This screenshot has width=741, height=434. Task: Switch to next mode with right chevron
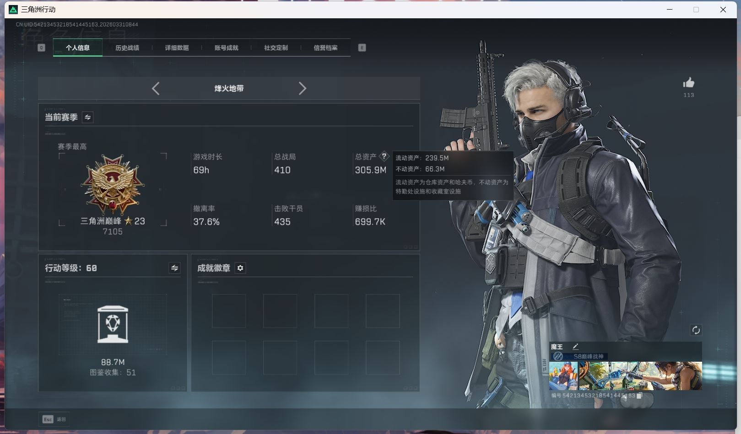302,88
